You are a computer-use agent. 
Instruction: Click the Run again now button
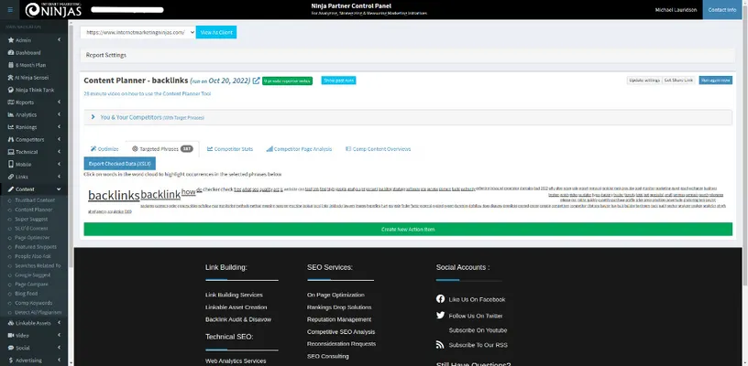(715, 81)
